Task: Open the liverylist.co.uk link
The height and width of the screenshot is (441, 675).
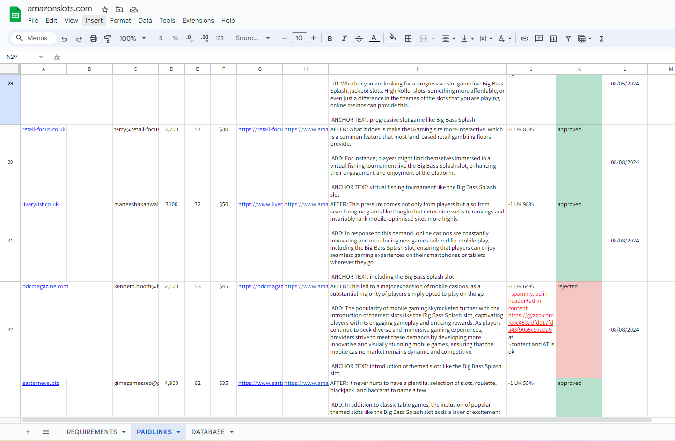Action: click(40, 204)
